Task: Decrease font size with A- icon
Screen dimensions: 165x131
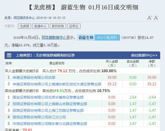Action: 156,18
